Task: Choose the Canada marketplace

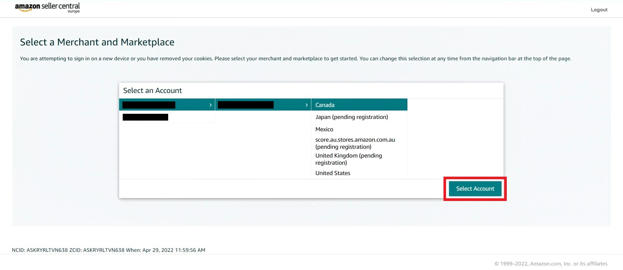Action: [x=325, y=105]
